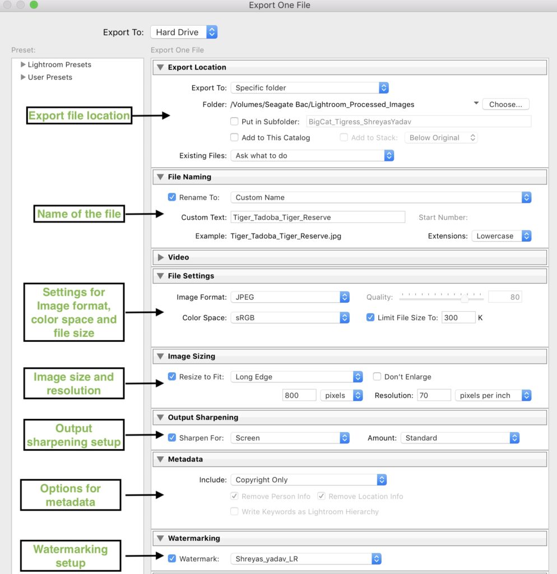Disable the Limit File Size To option

click(x=370, y=317)
